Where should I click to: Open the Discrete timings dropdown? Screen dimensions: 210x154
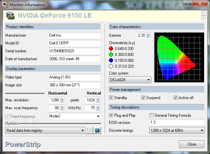(177, 130)
